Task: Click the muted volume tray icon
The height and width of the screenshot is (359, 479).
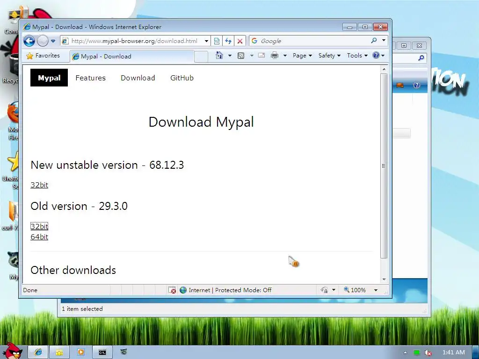Action: coord(428,352)
